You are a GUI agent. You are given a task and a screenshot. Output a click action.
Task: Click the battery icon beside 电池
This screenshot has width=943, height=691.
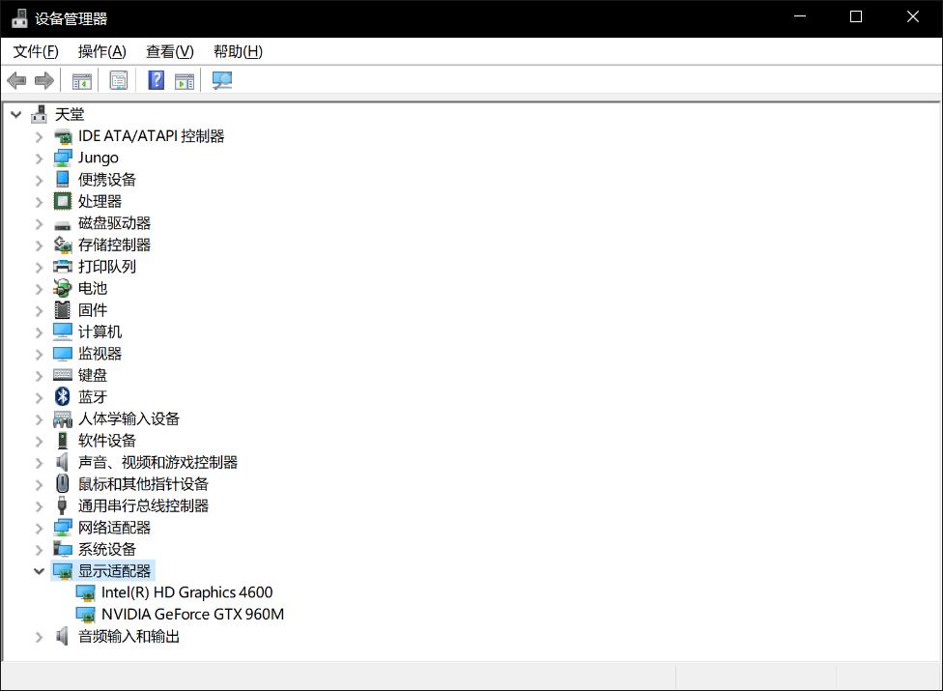coord(63,288)
